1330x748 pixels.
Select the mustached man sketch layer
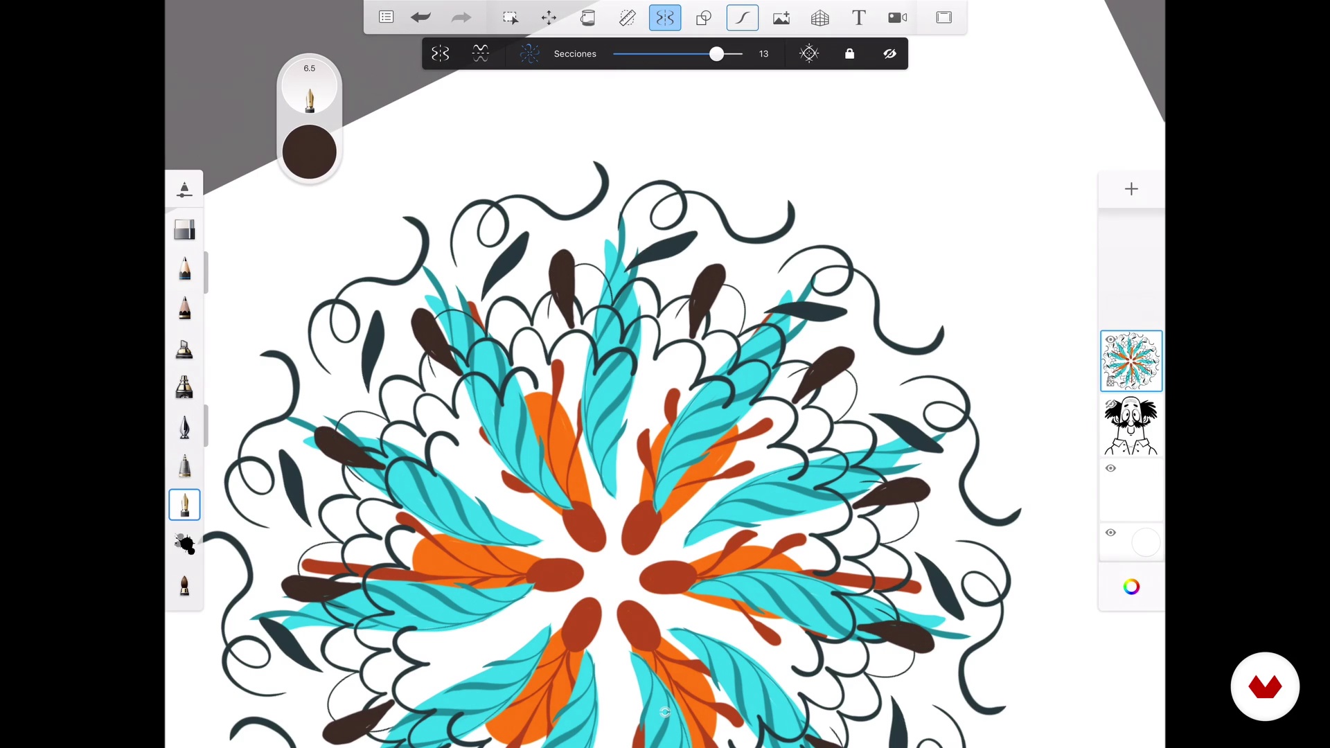click(x=1131, y=425)
